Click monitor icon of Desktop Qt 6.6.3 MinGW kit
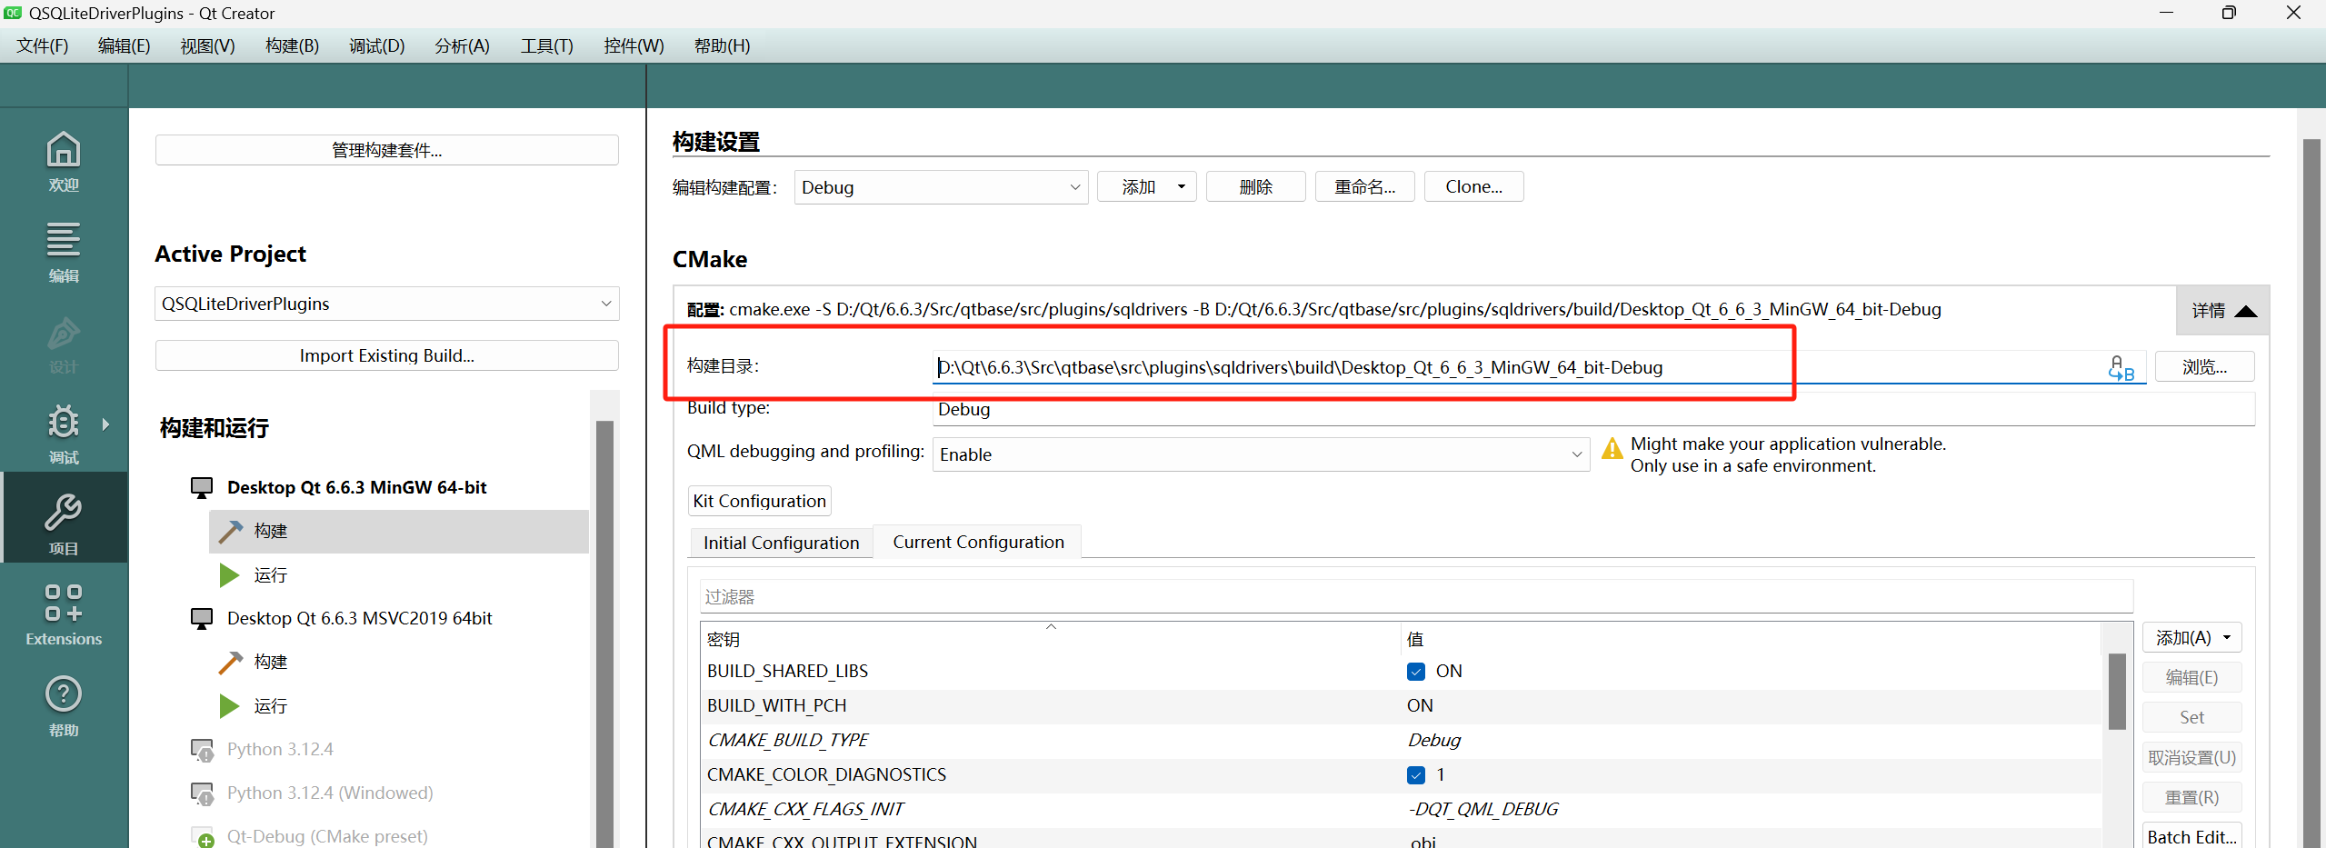This screenshot has width=2326, height=848. pos(202,488)
